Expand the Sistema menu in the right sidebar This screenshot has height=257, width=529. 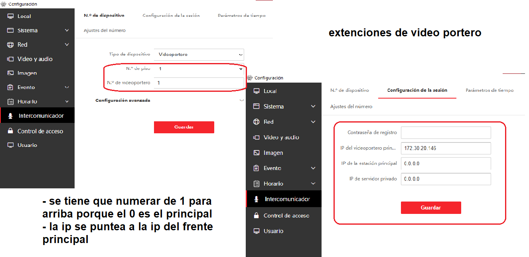tap(313, 107)
